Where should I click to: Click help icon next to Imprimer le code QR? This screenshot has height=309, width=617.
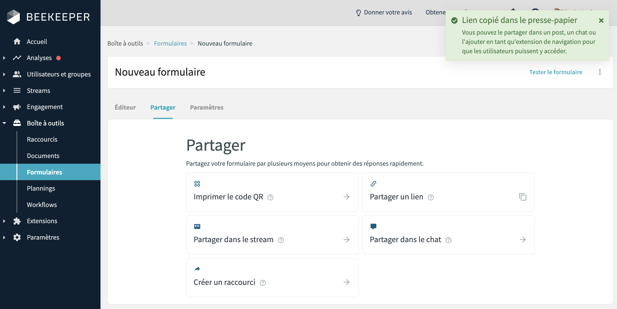(x=270, y=197)
